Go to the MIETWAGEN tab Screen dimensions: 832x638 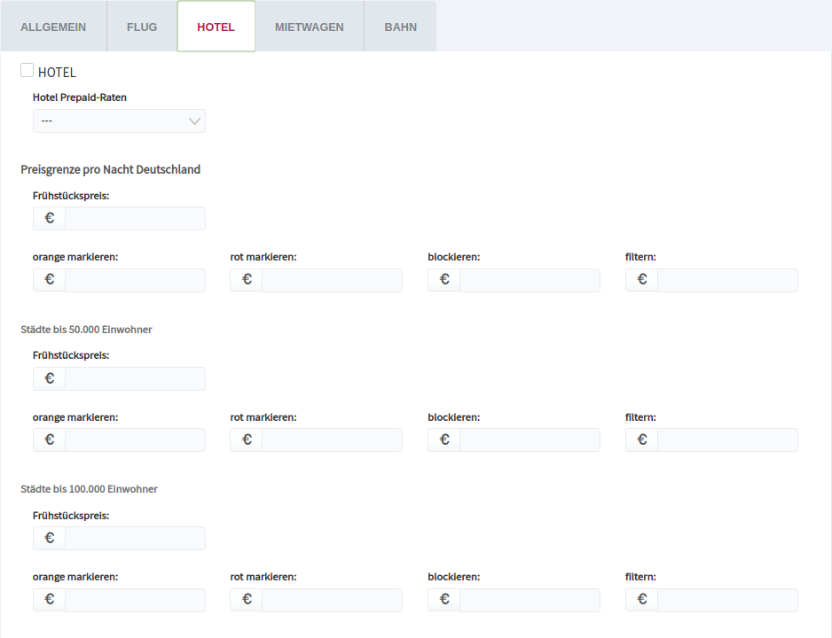pos(310,27)
